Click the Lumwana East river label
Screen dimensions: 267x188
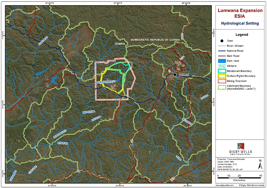[106, 82]
